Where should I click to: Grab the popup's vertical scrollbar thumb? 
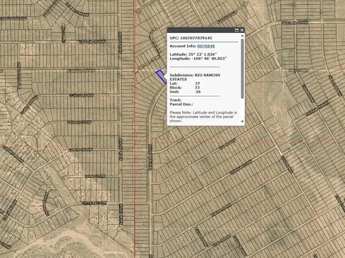click(x=242, y=68)
